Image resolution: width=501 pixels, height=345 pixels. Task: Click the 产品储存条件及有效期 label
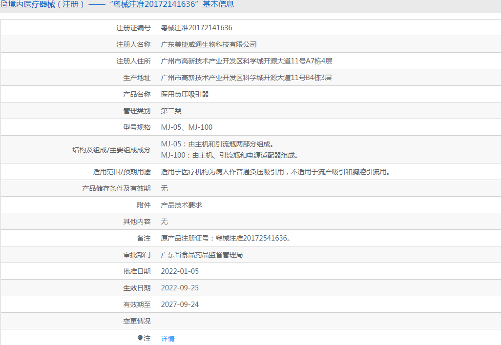[x=116, y=188]
